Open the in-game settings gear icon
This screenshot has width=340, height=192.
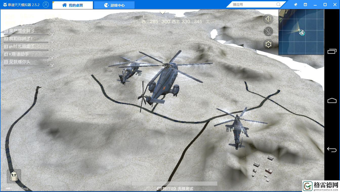coord(268,44)
